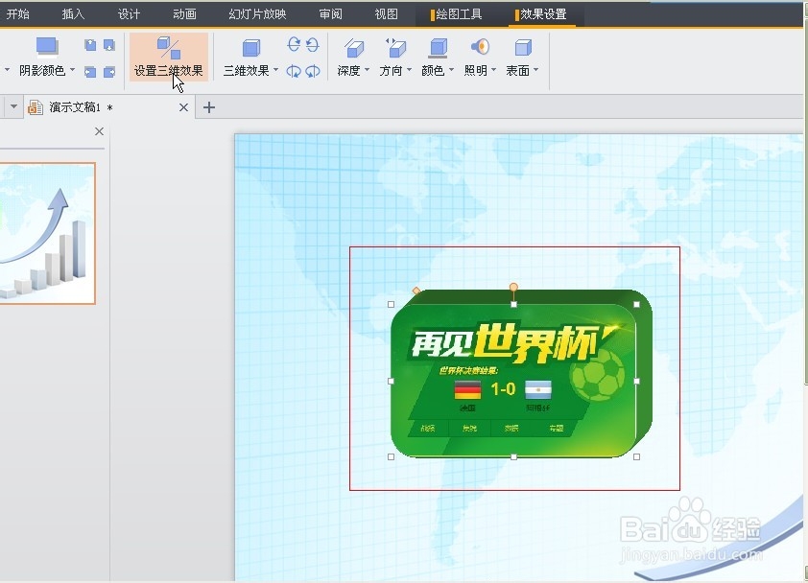Expand 照明 dropdown
This screenshot has height=583, width=808.
click(493, 70)
